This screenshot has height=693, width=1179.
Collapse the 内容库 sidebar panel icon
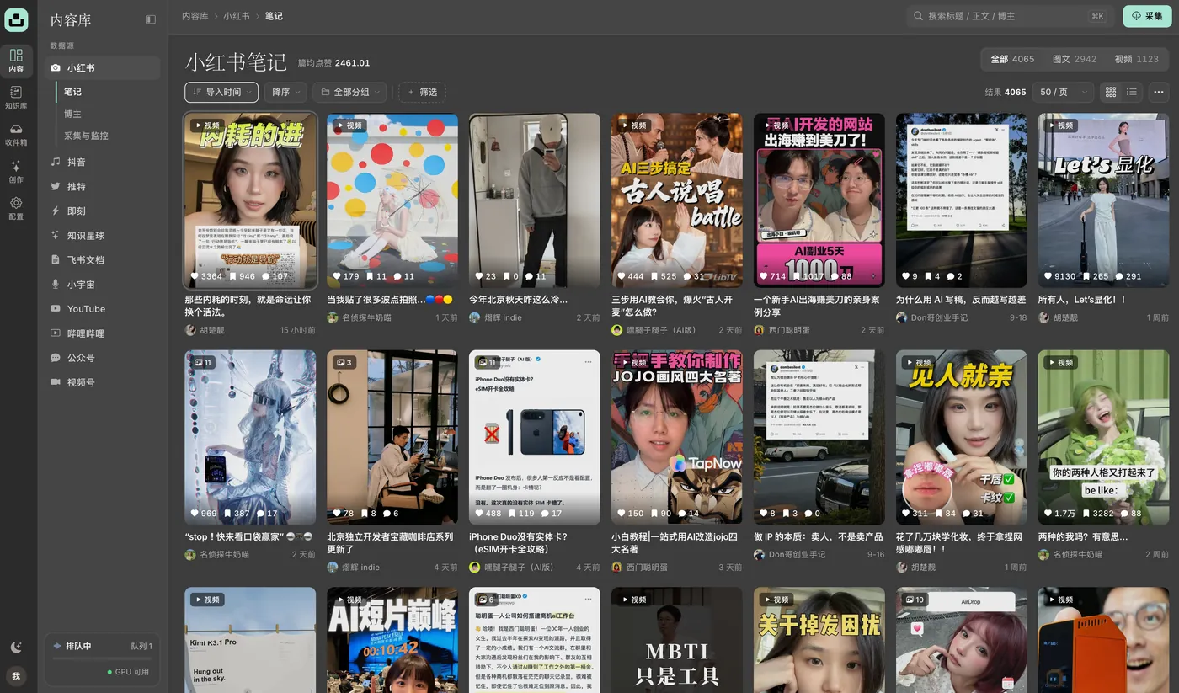coord(151,19)
